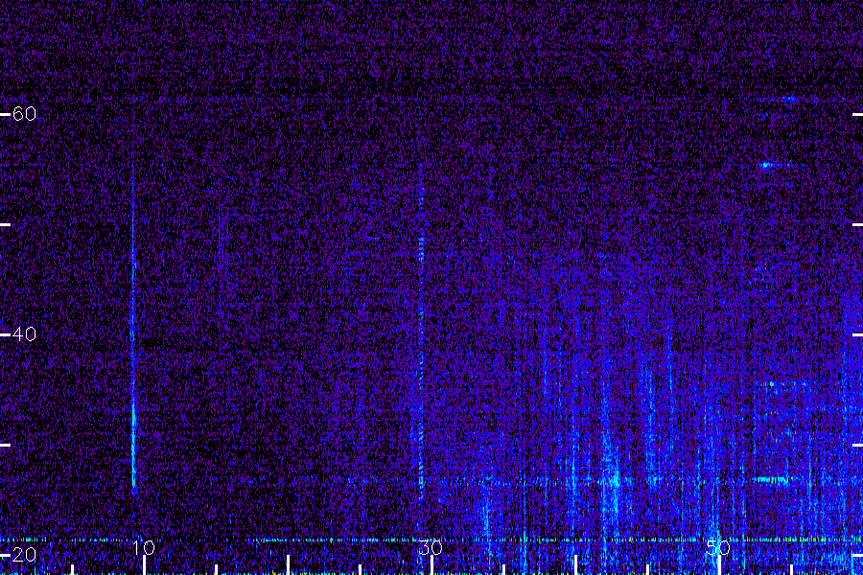Click the 60 label on vertical axis
The image size is (863, 575).
(x=24, y=114)
